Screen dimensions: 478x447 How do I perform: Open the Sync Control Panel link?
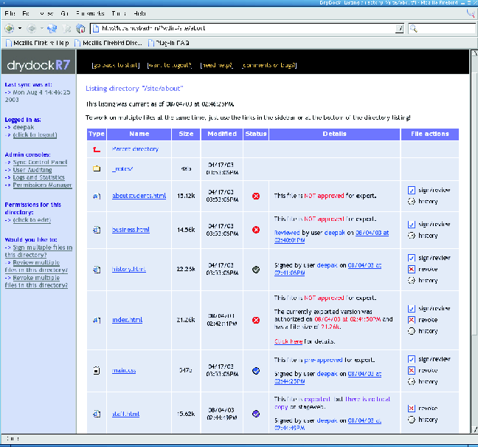(40, 162)
